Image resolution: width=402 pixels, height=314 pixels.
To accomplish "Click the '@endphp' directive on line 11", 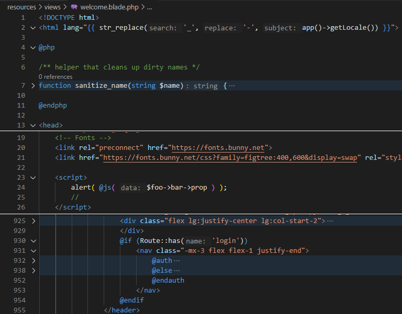I will tap(52, 106).
